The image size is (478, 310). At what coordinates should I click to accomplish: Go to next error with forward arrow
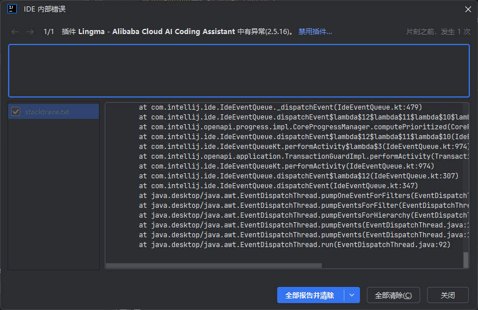(30, 32)
